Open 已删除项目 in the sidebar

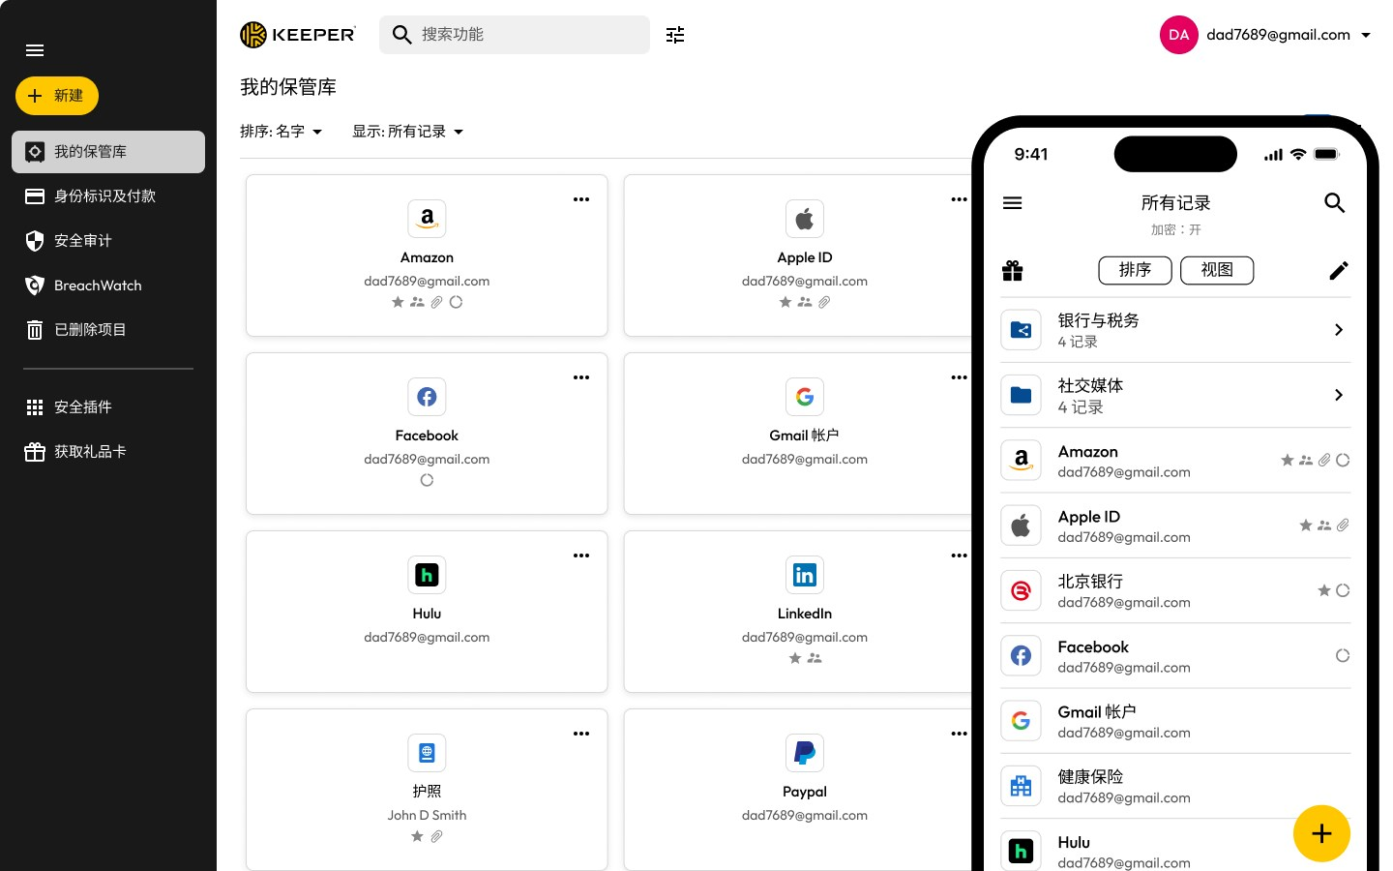[108, 330]
